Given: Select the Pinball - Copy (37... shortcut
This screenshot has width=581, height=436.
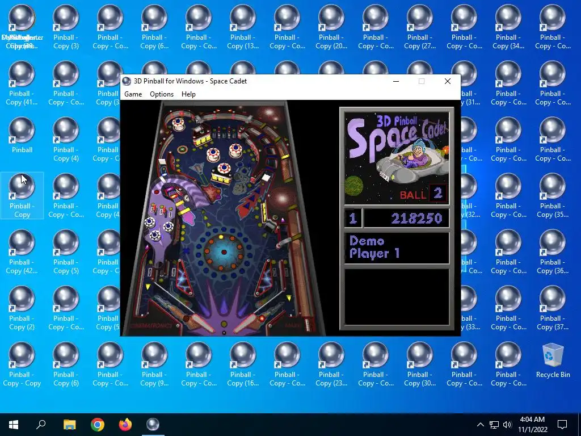Looking at the screenshot, I should [553, 308].
